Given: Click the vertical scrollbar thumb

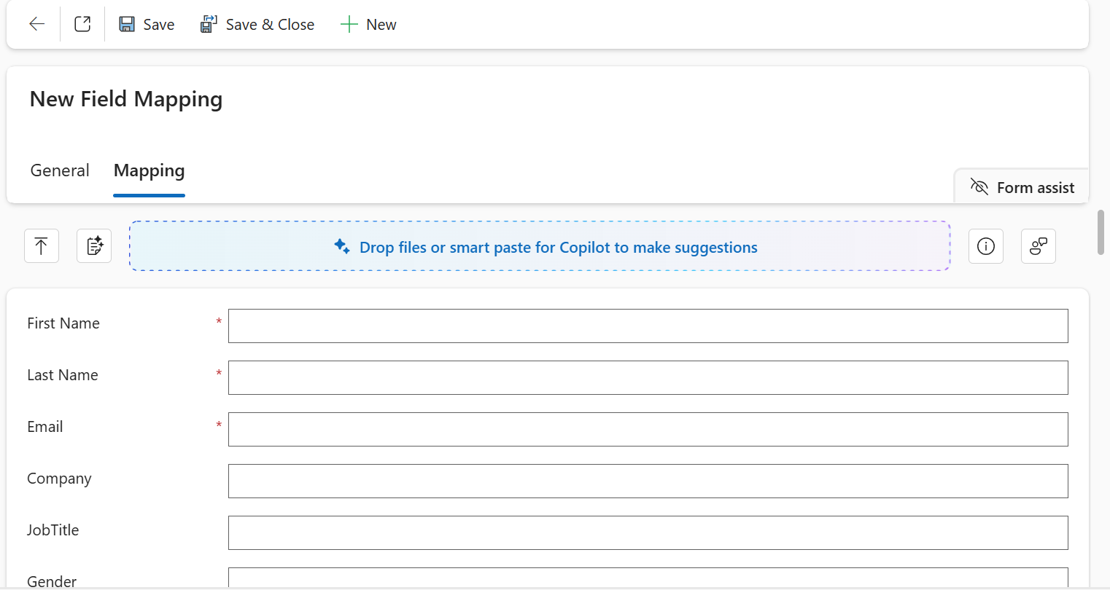Looking at the screenshot, I should coord(1101,232).
